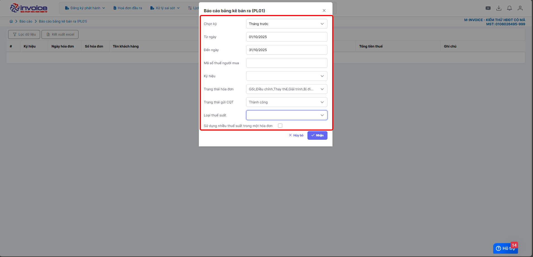533x257 pixels.
Task: Expand the Loại thuế suất dropdown
Action: point(287,115)
